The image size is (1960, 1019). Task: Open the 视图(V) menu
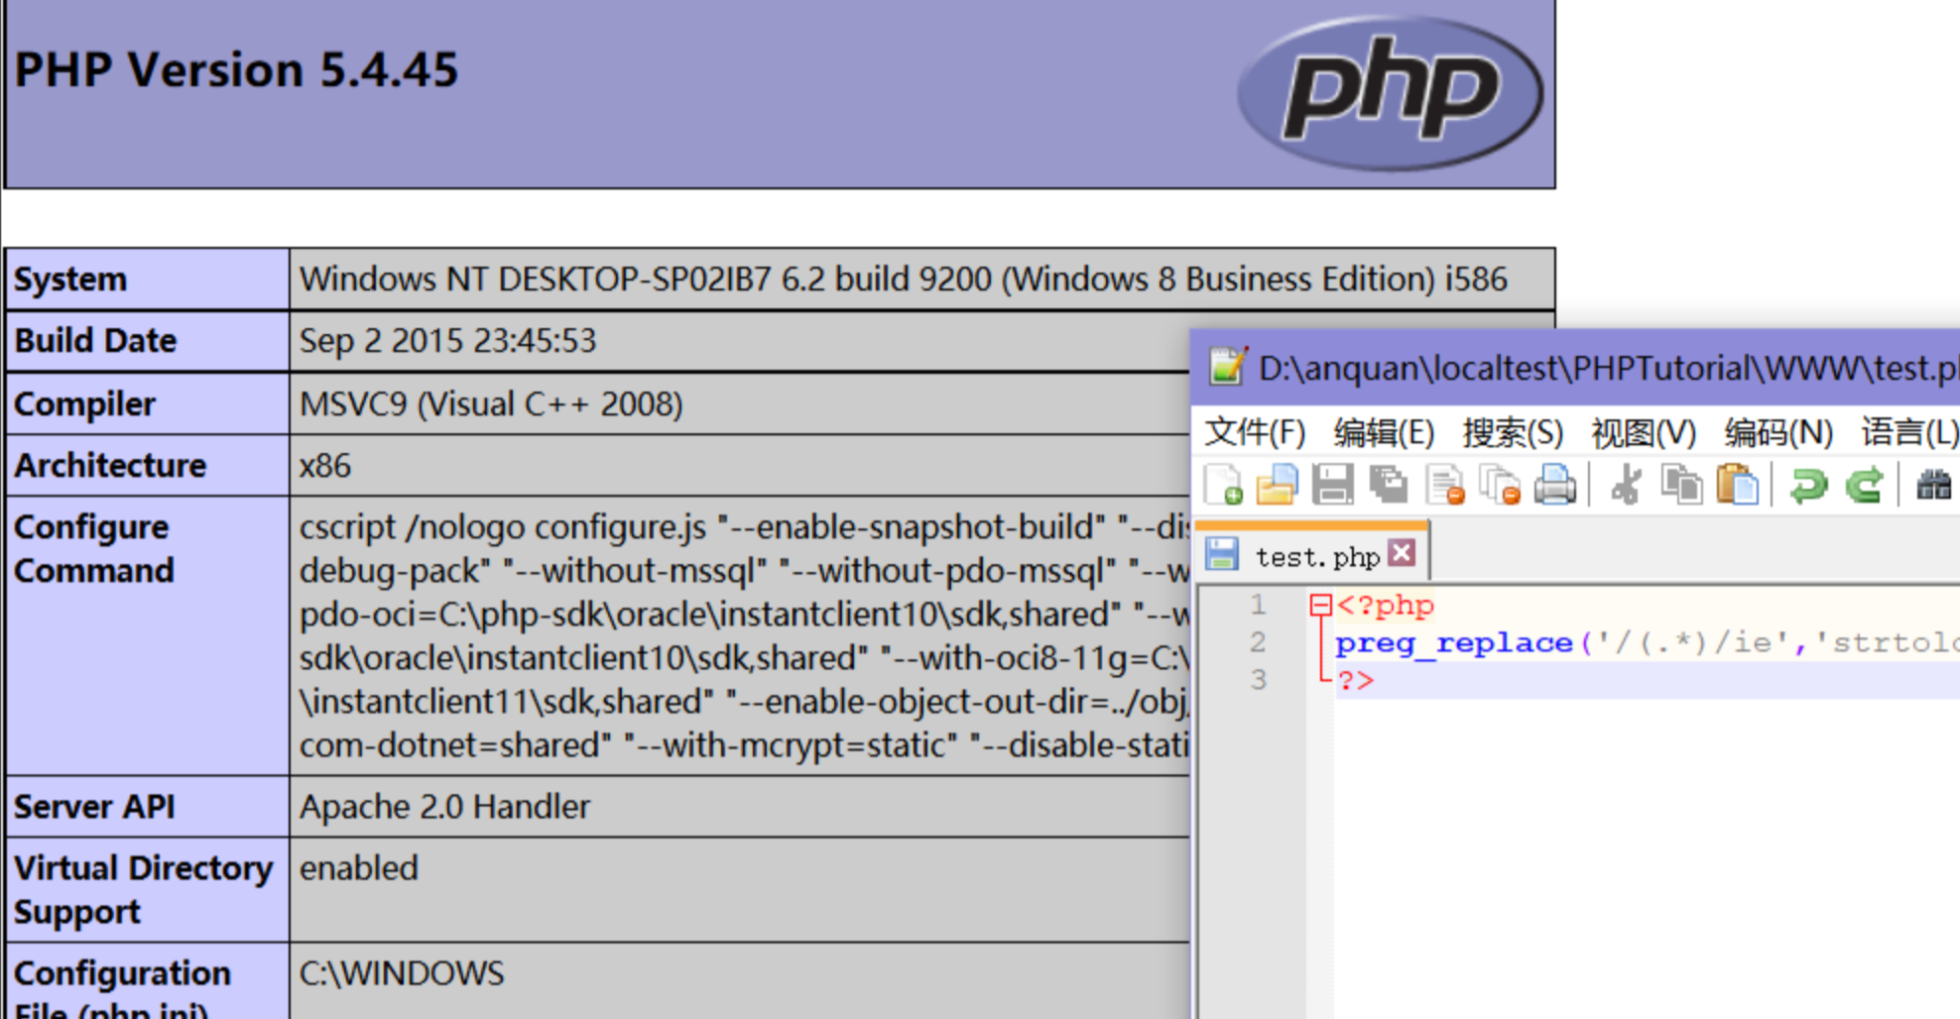tap(1644, 433)
